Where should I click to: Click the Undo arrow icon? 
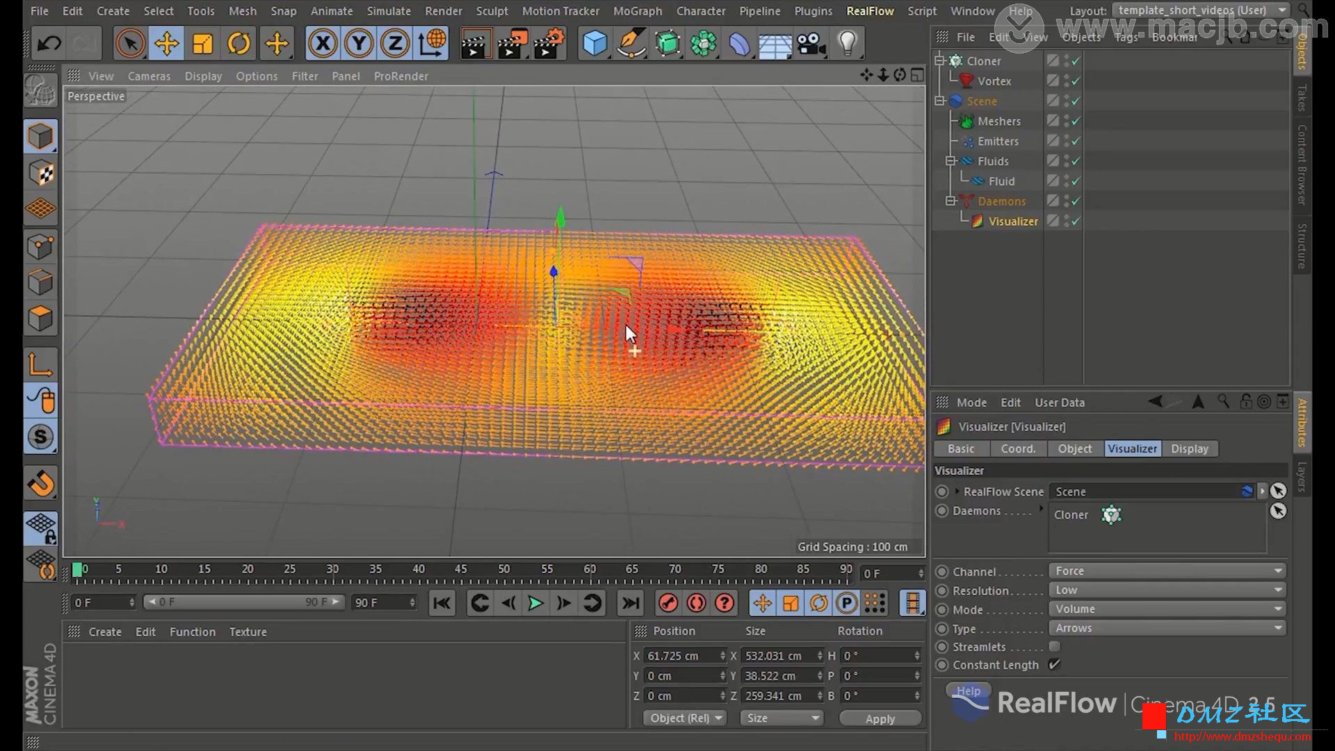point(49,44)
